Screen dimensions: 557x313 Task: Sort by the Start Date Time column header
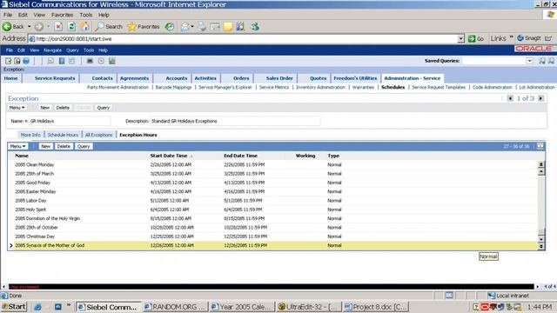tap(169, 156)
